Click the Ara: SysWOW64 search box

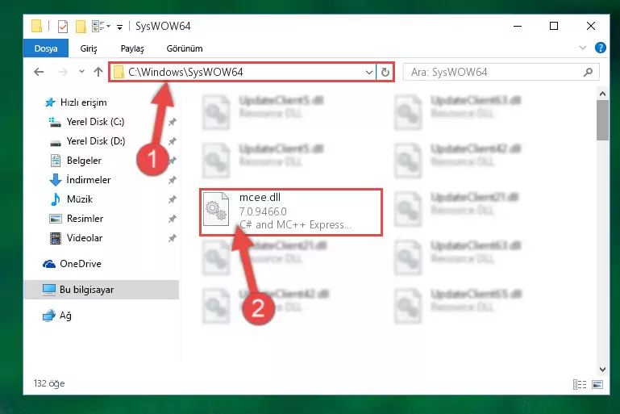tap(501, 72)
